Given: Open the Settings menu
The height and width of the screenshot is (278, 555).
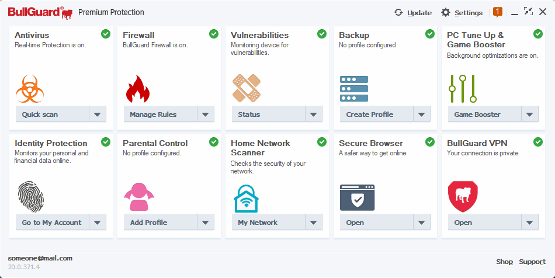Looking at the screenshot, I should [462, 12].
